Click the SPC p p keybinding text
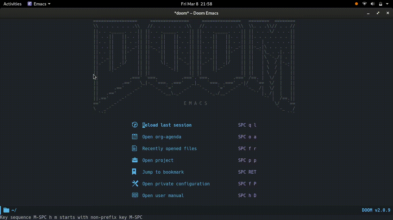Image resolution: width=393 pixels, height=220 pixels. pos(247,160)
